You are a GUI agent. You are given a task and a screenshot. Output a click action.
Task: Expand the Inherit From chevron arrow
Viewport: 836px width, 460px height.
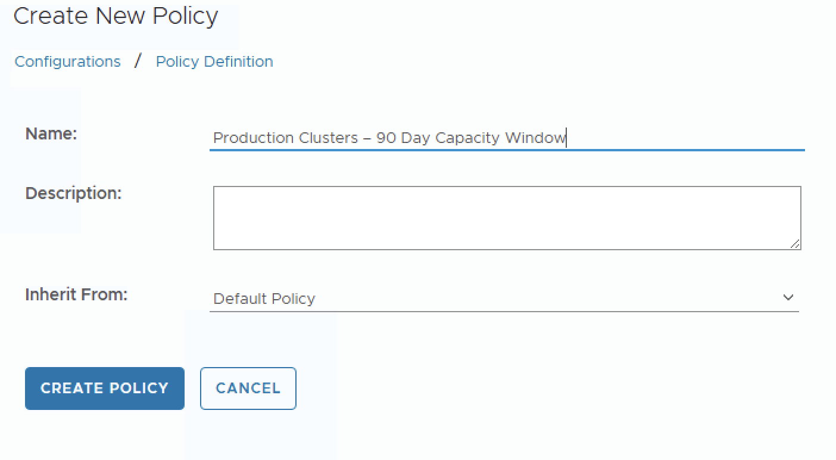coord(788,297)
